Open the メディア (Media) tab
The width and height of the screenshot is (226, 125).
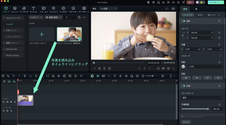pos(6,10)
